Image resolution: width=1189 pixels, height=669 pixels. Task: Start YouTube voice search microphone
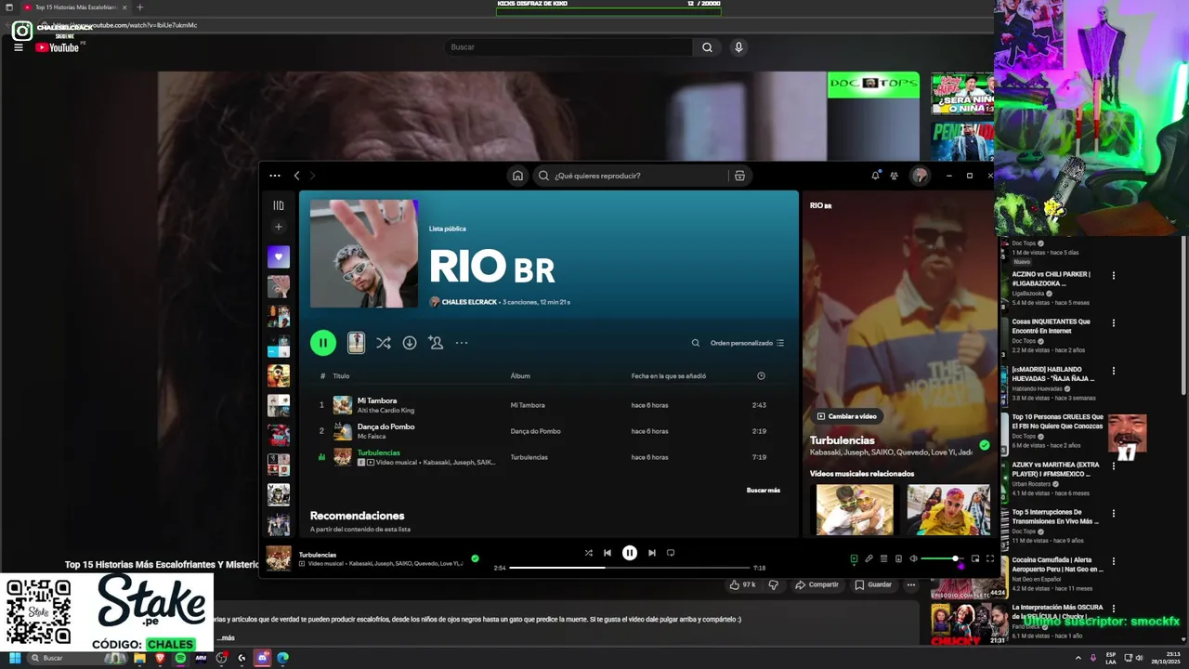pyautogui.click(x=738, y=47)
